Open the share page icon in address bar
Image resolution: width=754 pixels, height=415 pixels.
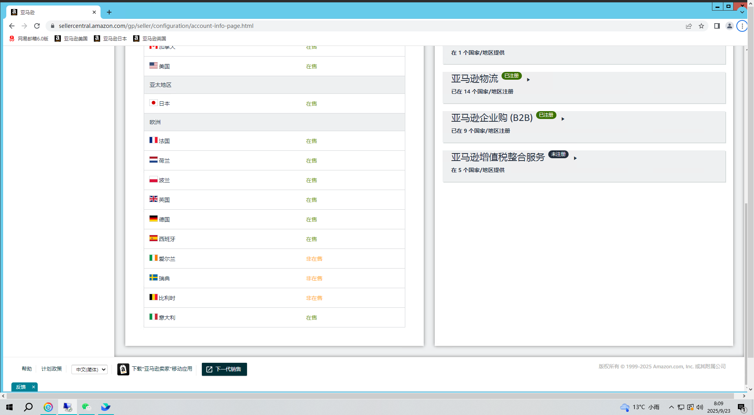tap(689, 26)
